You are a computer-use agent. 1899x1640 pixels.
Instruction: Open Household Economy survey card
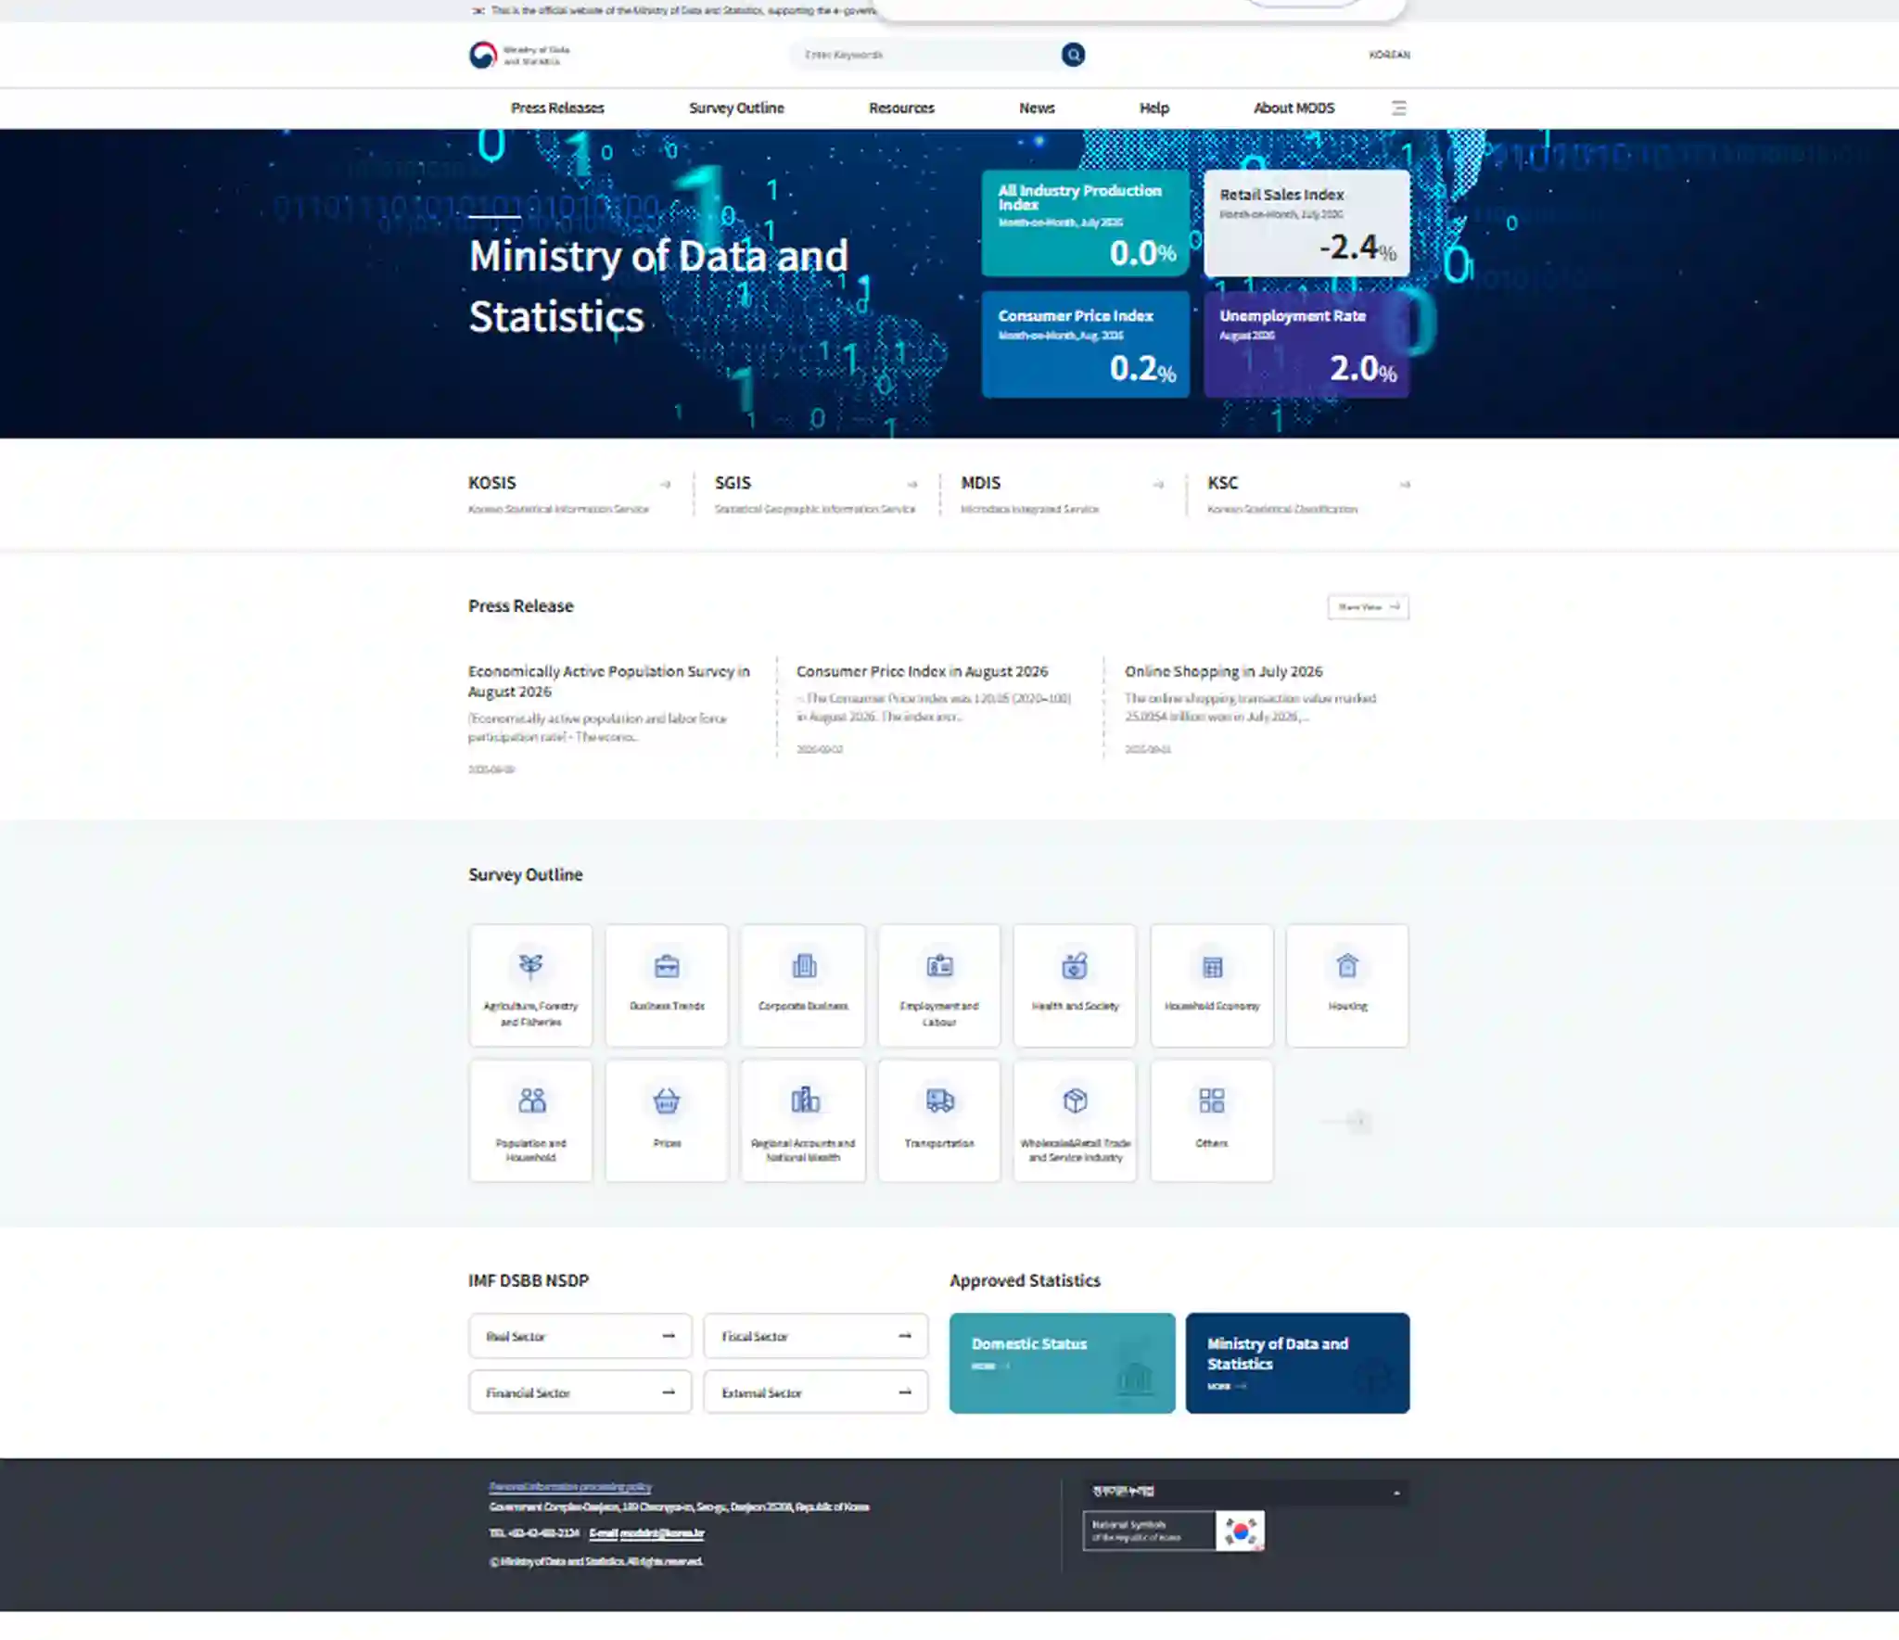click(x=1211, y=985)
